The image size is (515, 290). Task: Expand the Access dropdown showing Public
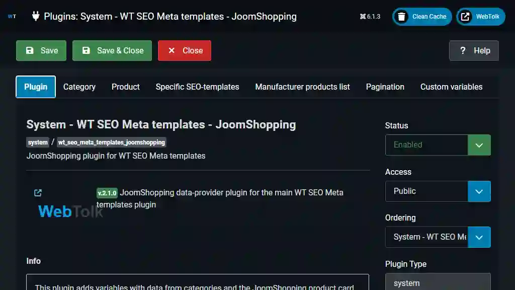click(438, 191)
